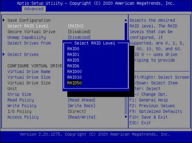The image size is (192, 143).
Task: Expand the Select Drives submenu arrow
Action: (x=4, y=54)
